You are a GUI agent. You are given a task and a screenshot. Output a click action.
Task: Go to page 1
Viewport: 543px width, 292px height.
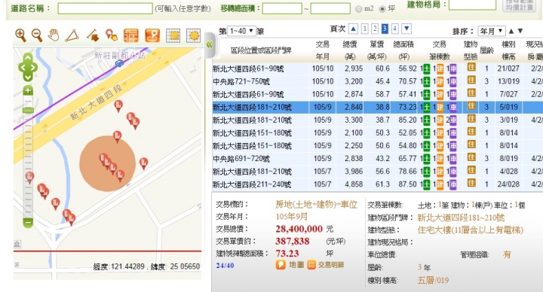(364, 29)
